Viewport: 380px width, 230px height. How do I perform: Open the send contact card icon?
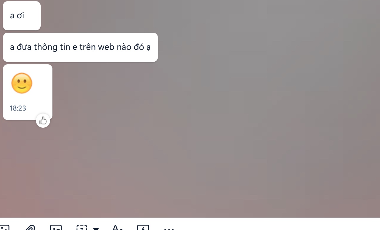pos(56,228)
